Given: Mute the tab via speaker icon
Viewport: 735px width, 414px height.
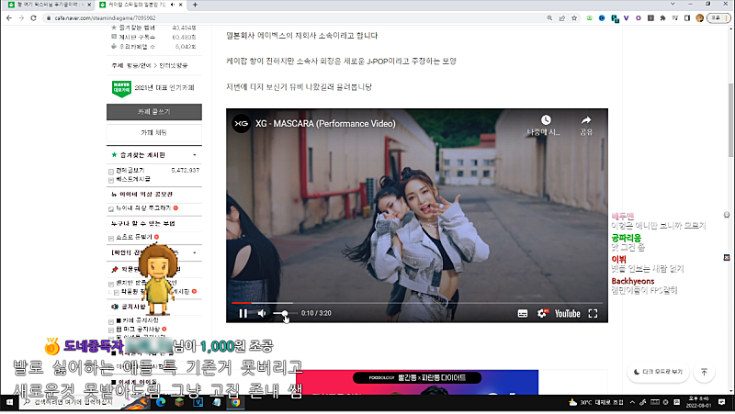Looking at the screenshot, I should pos(173,5).
